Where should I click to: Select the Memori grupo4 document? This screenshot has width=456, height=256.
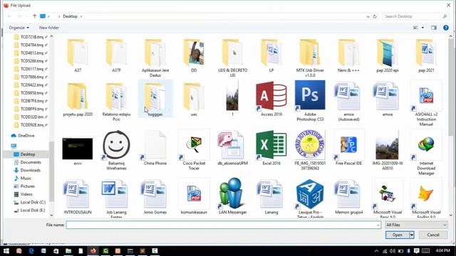tap(348, 196)
